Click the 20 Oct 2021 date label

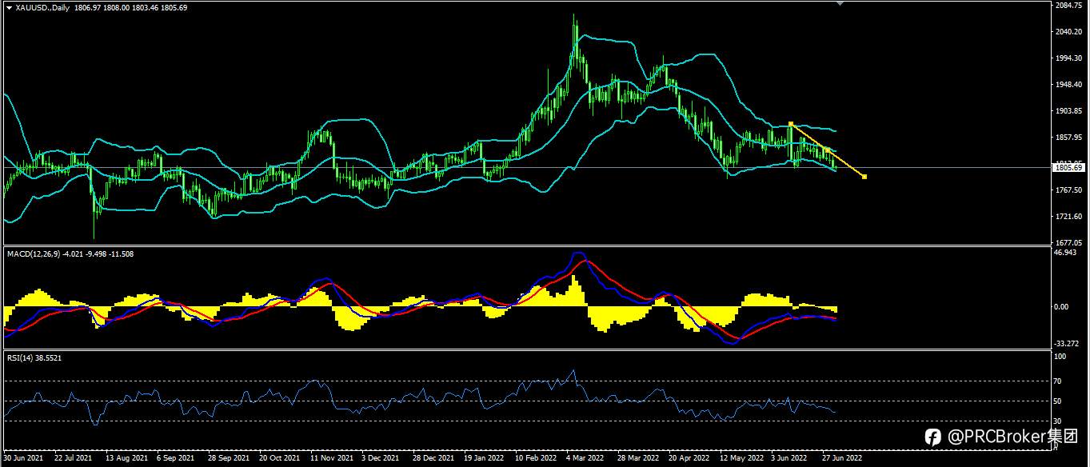pos(279,459)
